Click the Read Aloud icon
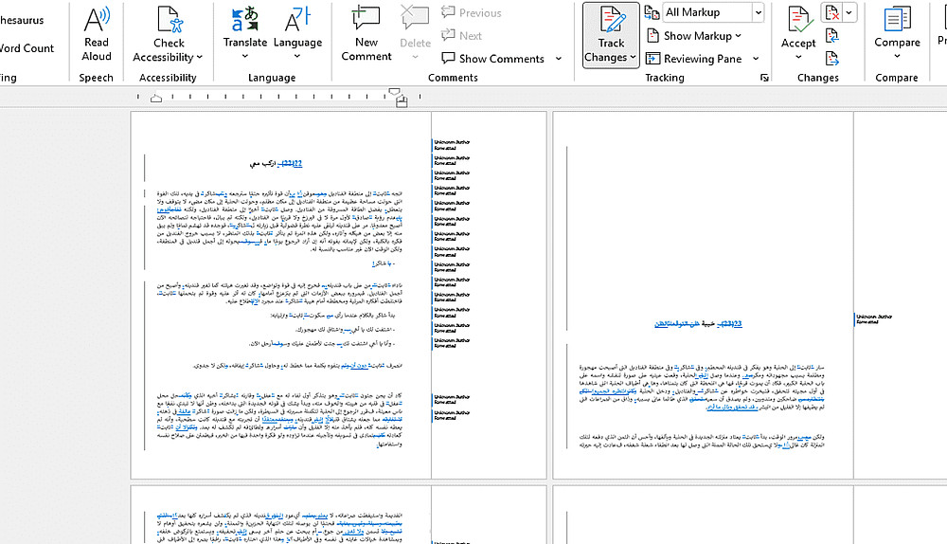The height and width of the screenshot is (544, 947). 97,19
